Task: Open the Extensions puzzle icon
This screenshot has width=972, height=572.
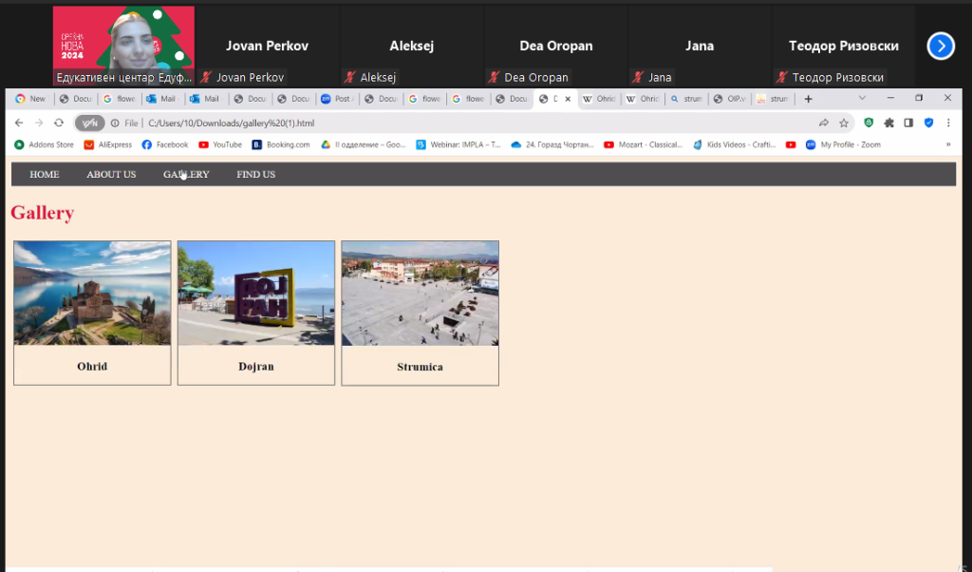Action: point(889,123)
